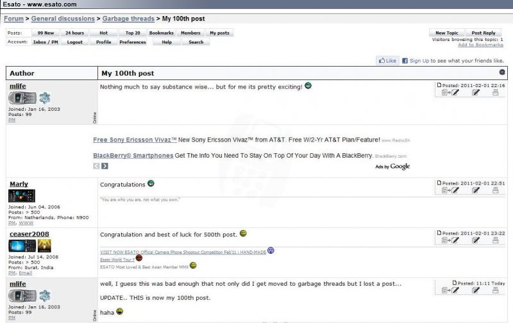Image resolution: width=513 pixels, height=323 pixels.
Task: Click the Post Reply button
Action: coord(484,33)
